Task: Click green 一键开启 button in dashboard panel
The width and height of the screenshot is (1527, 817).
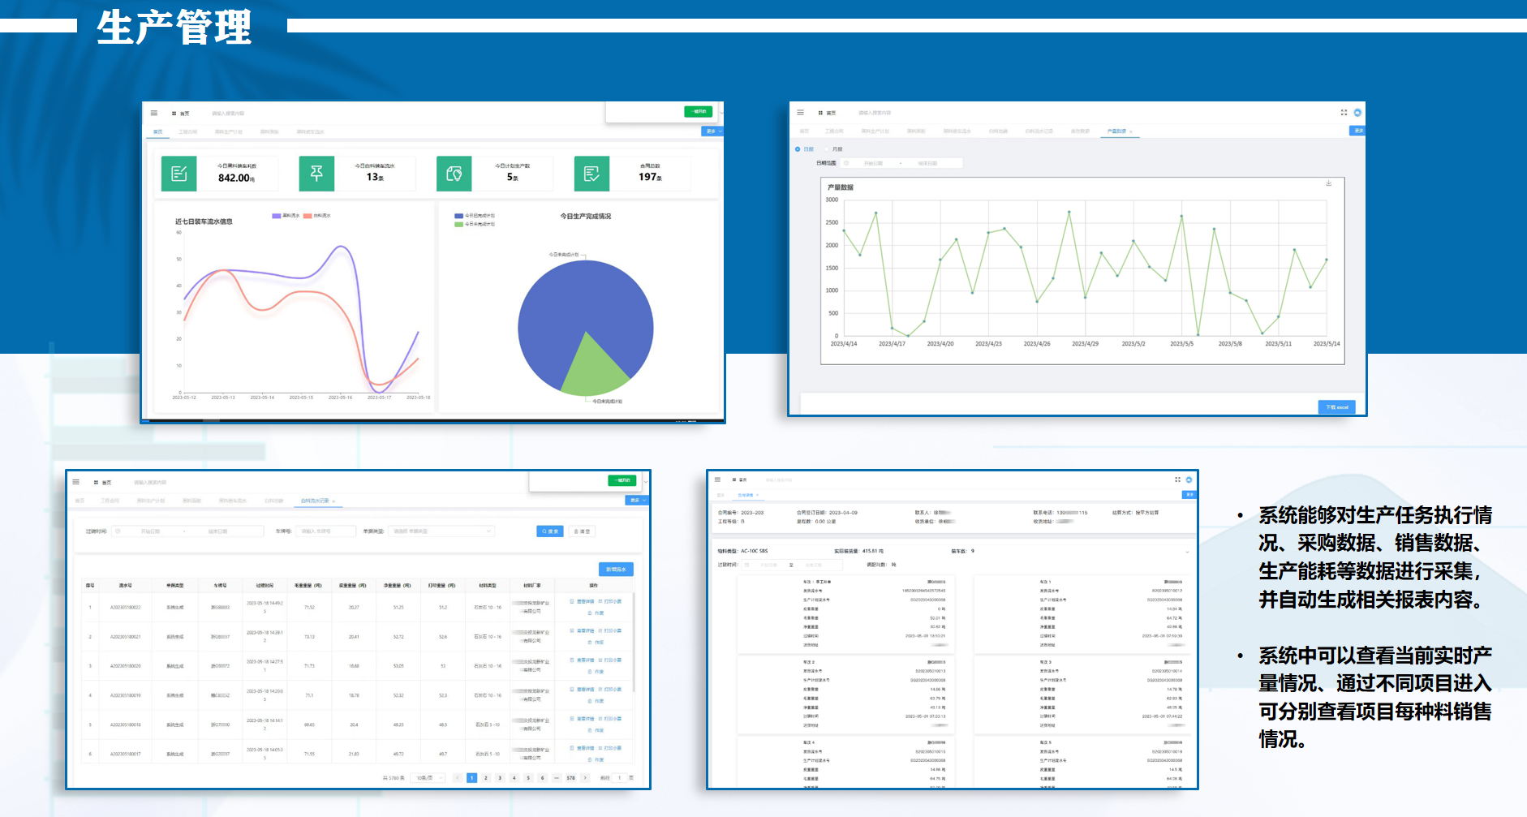Action: (x=699, y=111)
